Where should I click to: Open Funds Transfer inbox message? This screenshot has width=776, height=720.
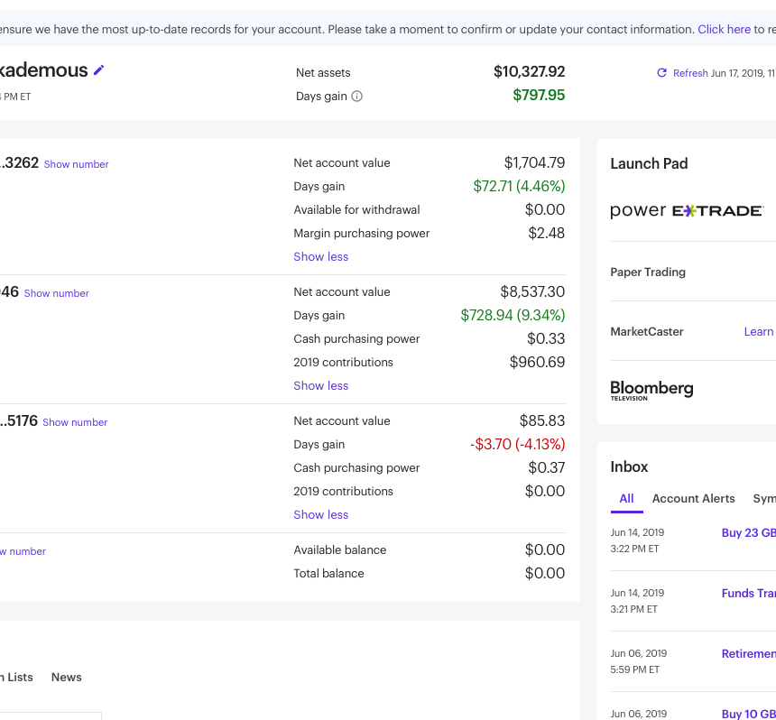click(x=748, y=593)
